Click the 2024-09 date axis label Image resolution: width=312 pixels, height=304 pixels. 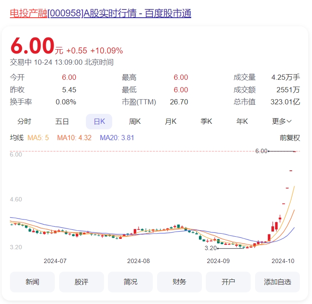[218, 261]
